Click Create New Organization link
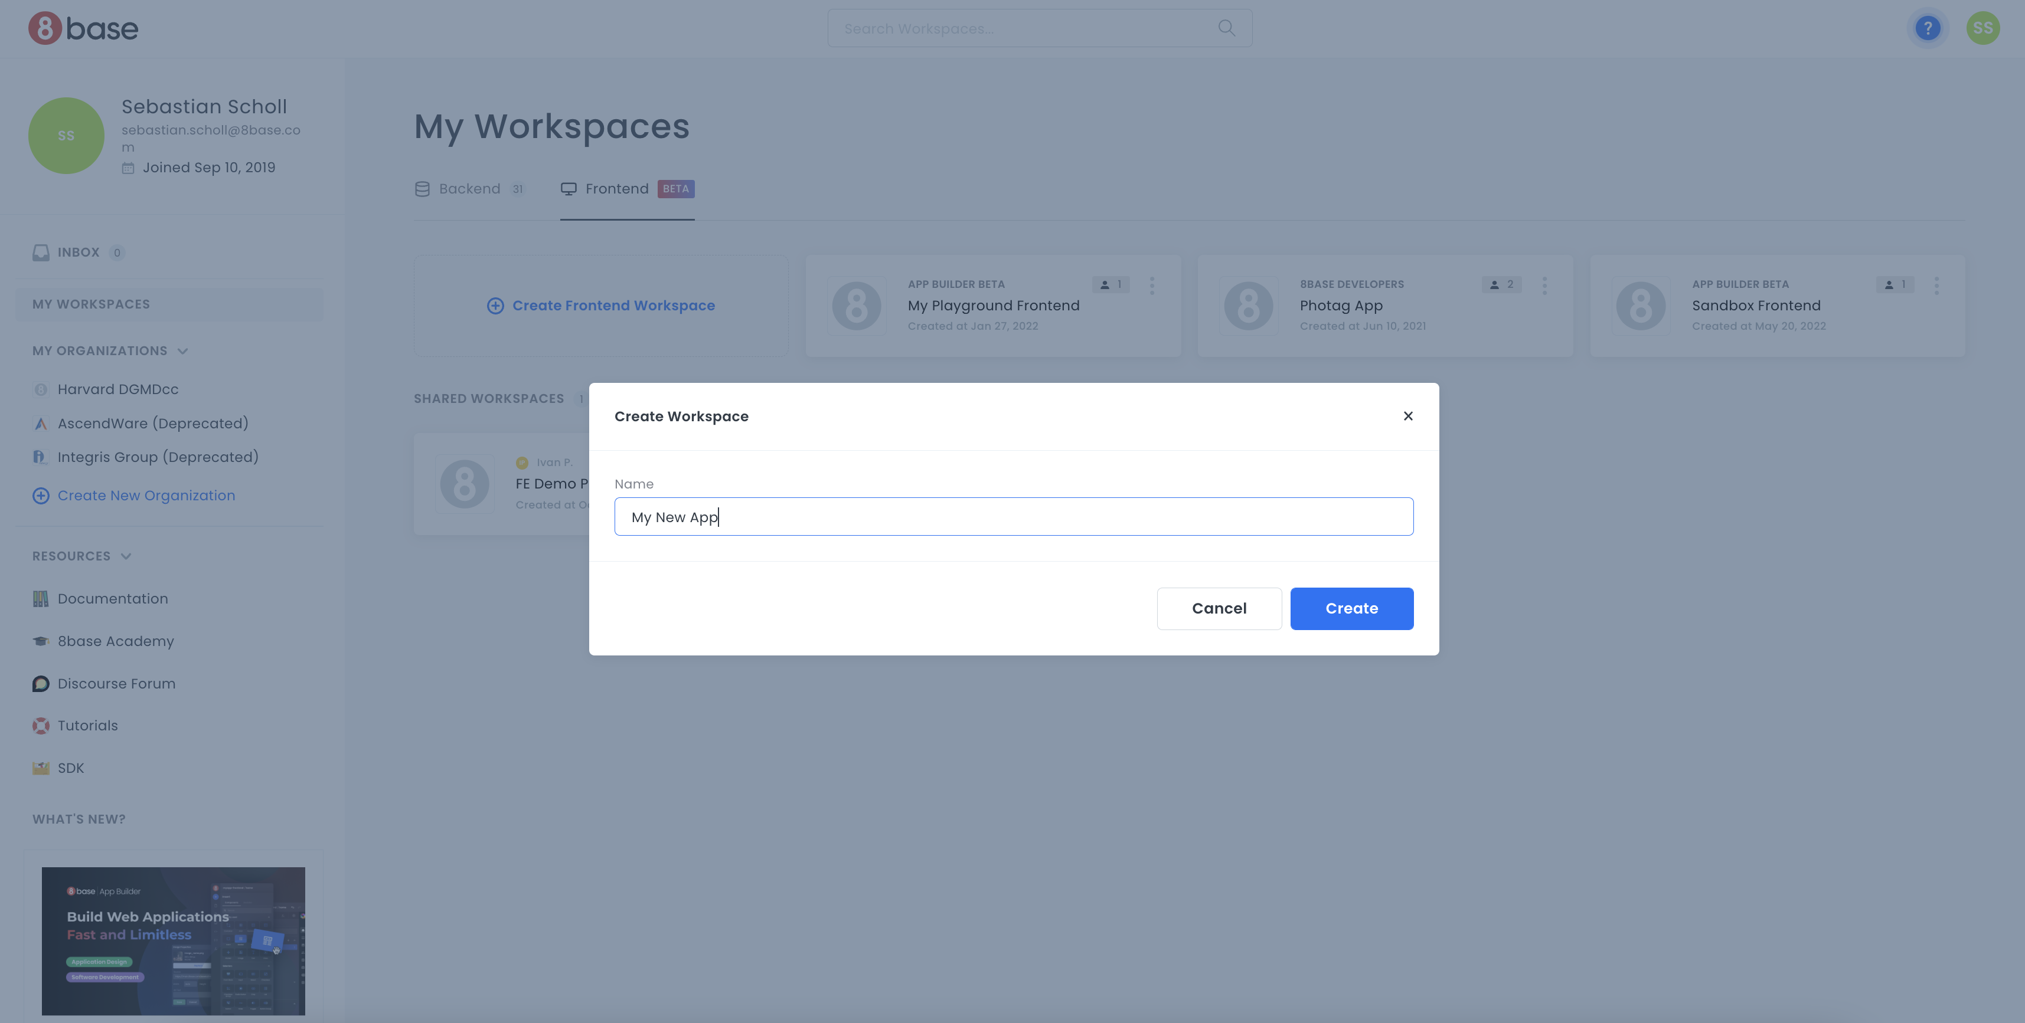Viewport: 2025px width, 1023px height. click(145, 496)
